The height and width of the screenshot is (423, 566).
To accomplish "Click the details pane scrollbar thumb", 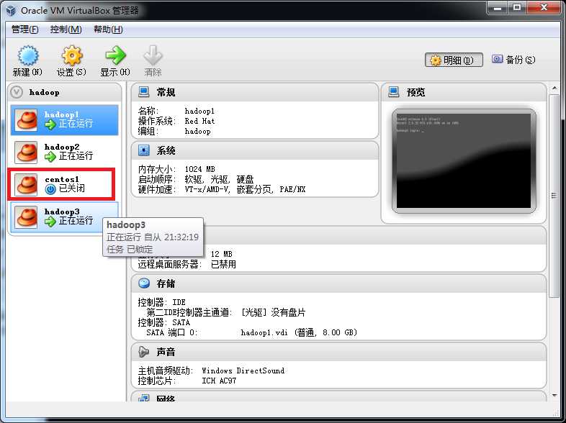I will tap(554, 196).
